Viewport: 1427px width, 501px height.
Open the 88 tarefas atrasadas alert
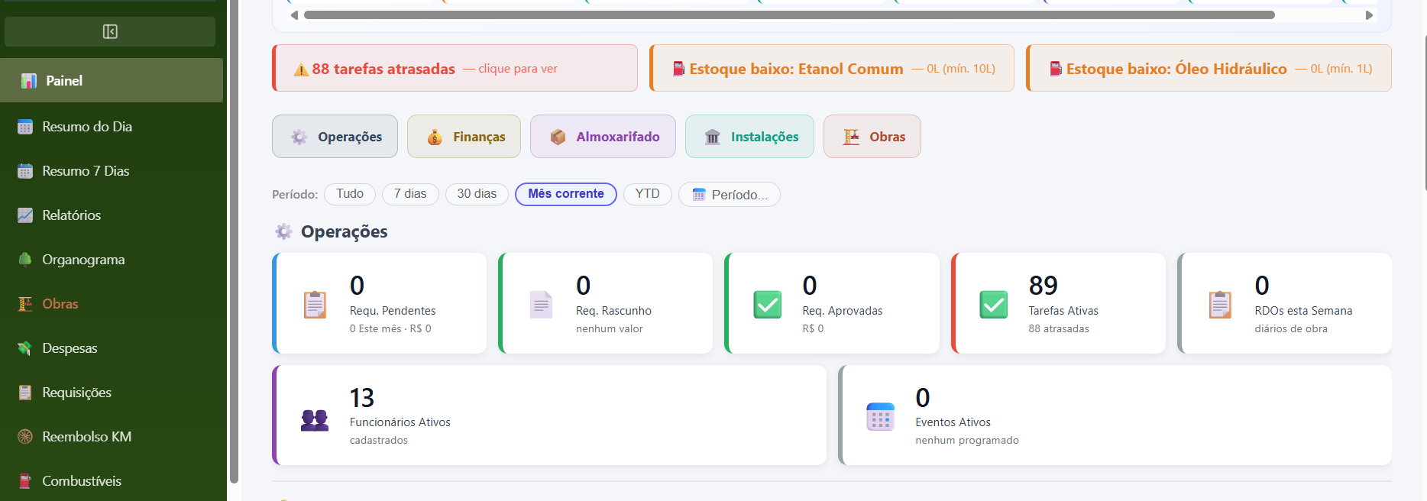point(455,68)
